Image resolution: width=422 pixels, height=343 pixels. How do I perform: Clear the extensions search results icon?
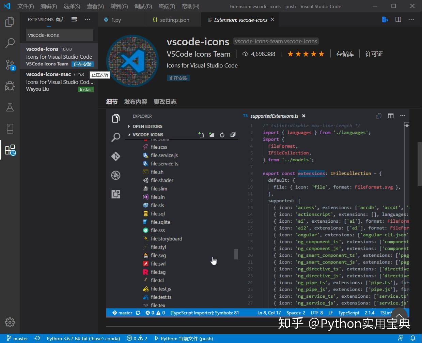[74, 19]
